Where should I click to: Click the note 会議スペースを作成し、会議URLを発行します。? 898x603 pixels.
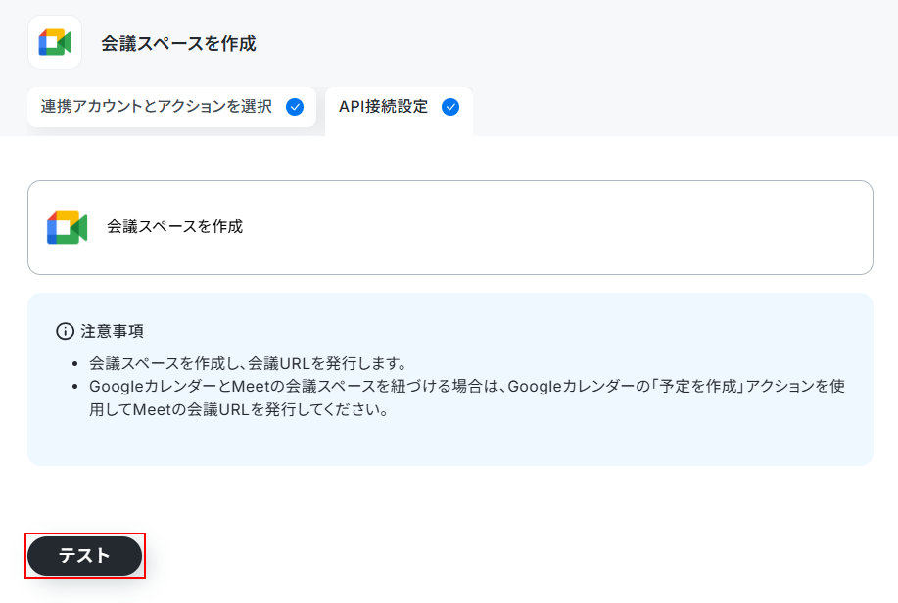248,363
